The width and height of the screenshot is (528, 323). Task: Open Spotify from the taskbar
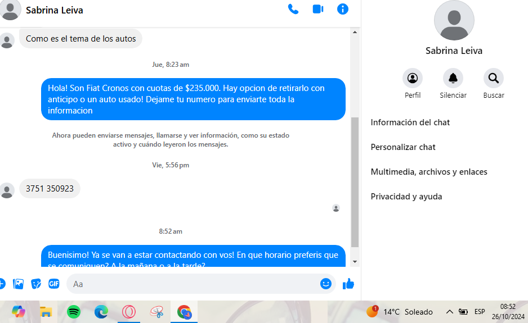pyautogui.click(x=73, y=312)
